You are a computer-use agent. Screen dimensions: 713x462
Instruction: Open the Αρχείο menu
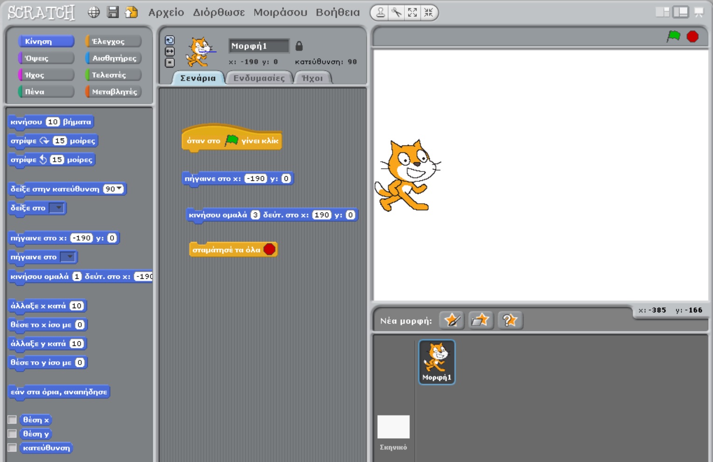tap(166, 13)
